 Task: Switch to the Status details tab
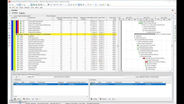point(19,75)
